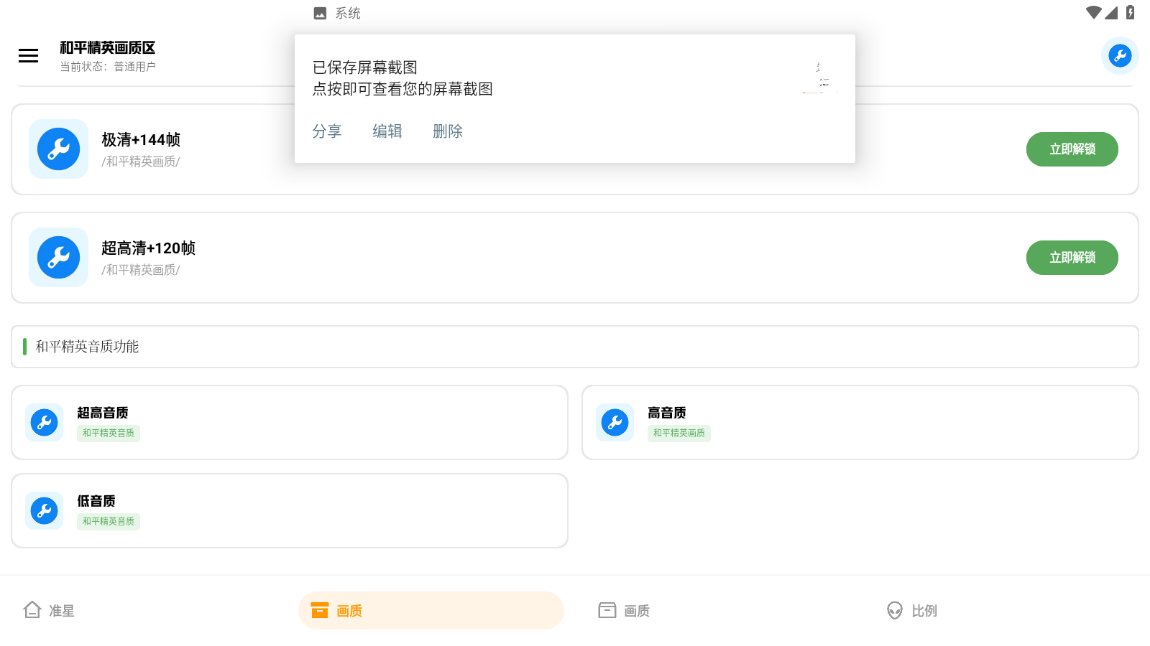Open the second 画质 tab in bottom bar
Image resolution: width=1150 pixels, height=646 pixels.
coord(623,610)
